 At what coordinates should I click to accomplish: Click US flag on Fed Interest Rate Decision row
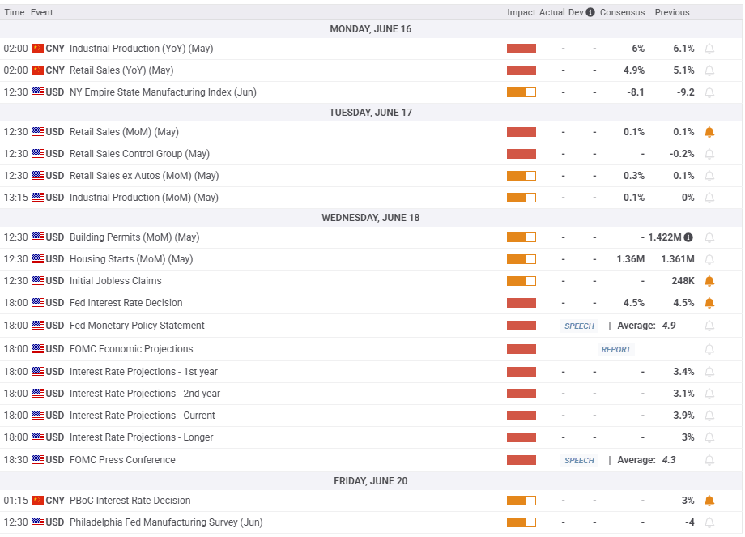[x=38, y=303]
